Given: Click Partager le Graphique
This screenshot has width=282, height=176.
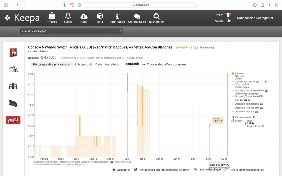Looking at the screenshot, I should pos(207,169).
